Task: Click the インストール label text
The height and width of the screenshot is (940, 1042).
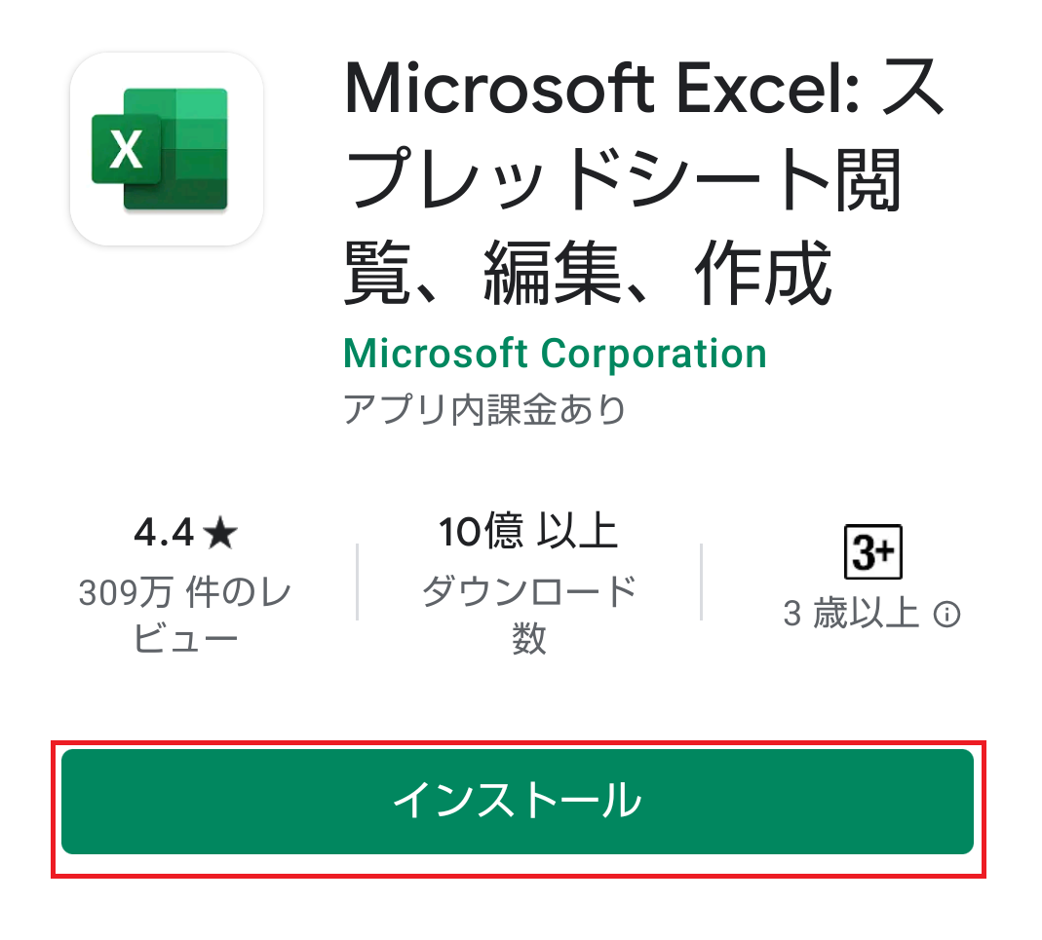Action: tap(518, 800)
